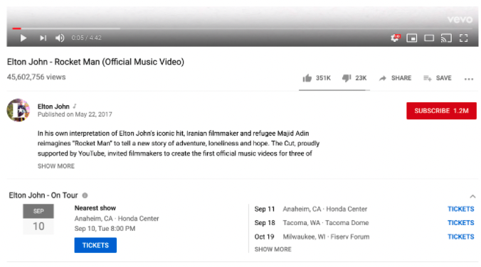Mute the video volume
The width and height of the screenshot is (481, 267).
[60, 38]
